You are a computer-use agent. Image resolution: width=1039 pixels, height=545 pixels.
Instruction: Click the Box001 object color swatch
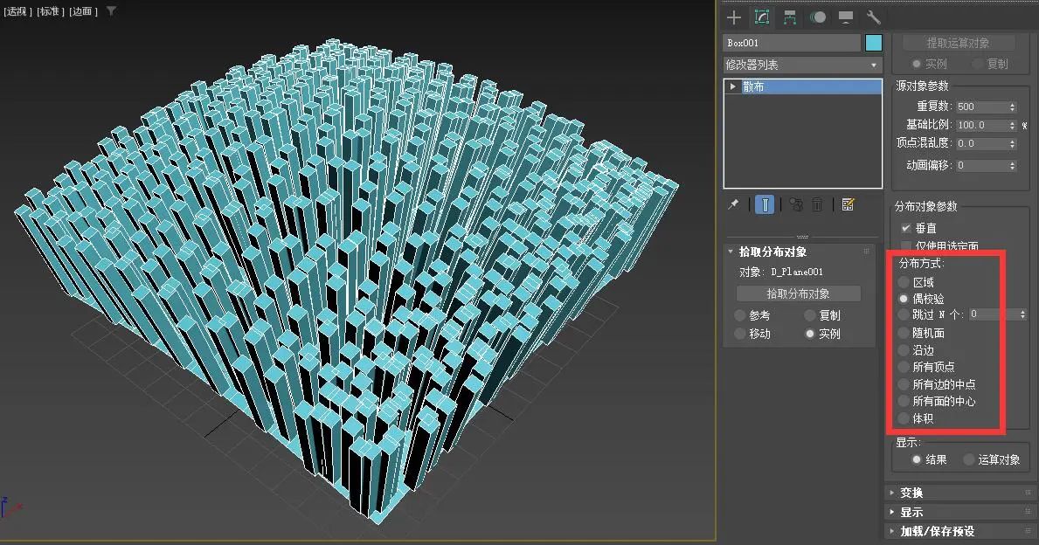coord(874,43)
